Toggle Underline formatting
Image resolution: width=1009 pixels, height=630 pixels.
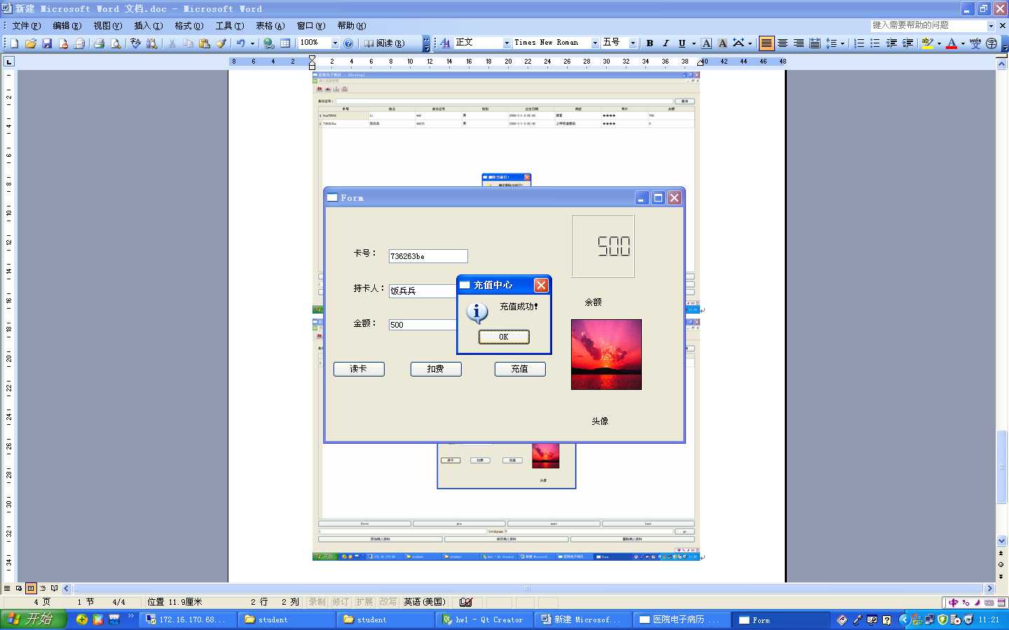click(x=682, y=43)
